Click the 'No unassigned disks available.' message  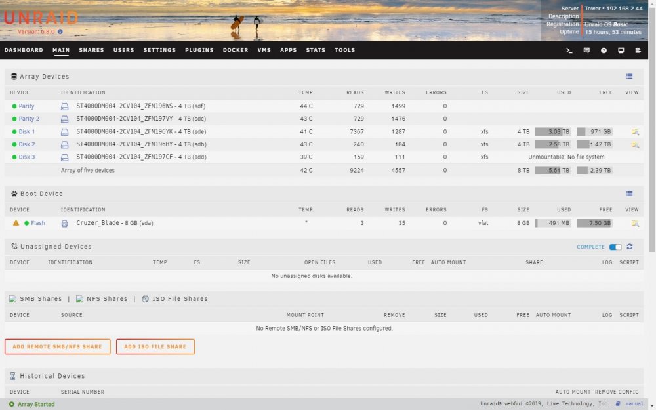(312, 276)
